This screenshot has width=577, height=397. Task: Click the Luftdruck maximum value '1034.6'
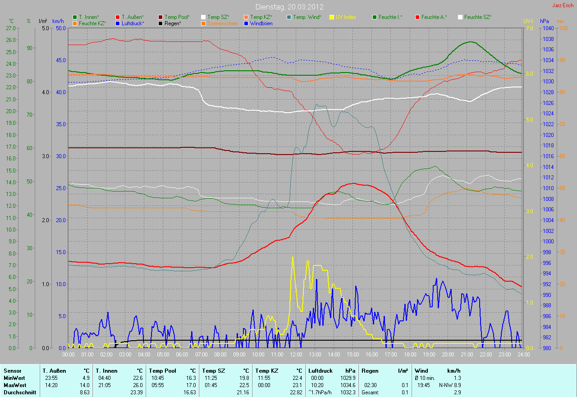point(347,385)
